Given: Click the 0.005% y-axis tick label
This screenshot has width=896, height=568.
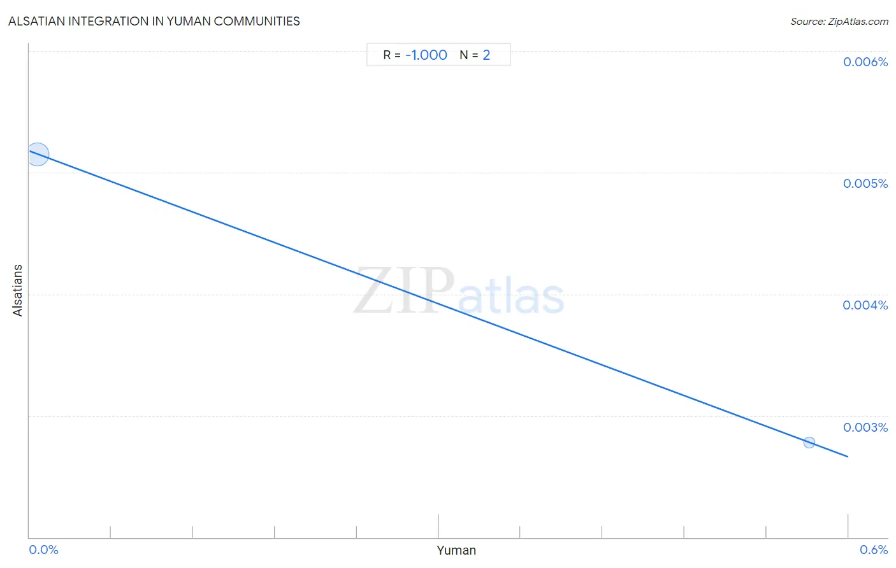Looking at the screenshot, I should point(865,183).
